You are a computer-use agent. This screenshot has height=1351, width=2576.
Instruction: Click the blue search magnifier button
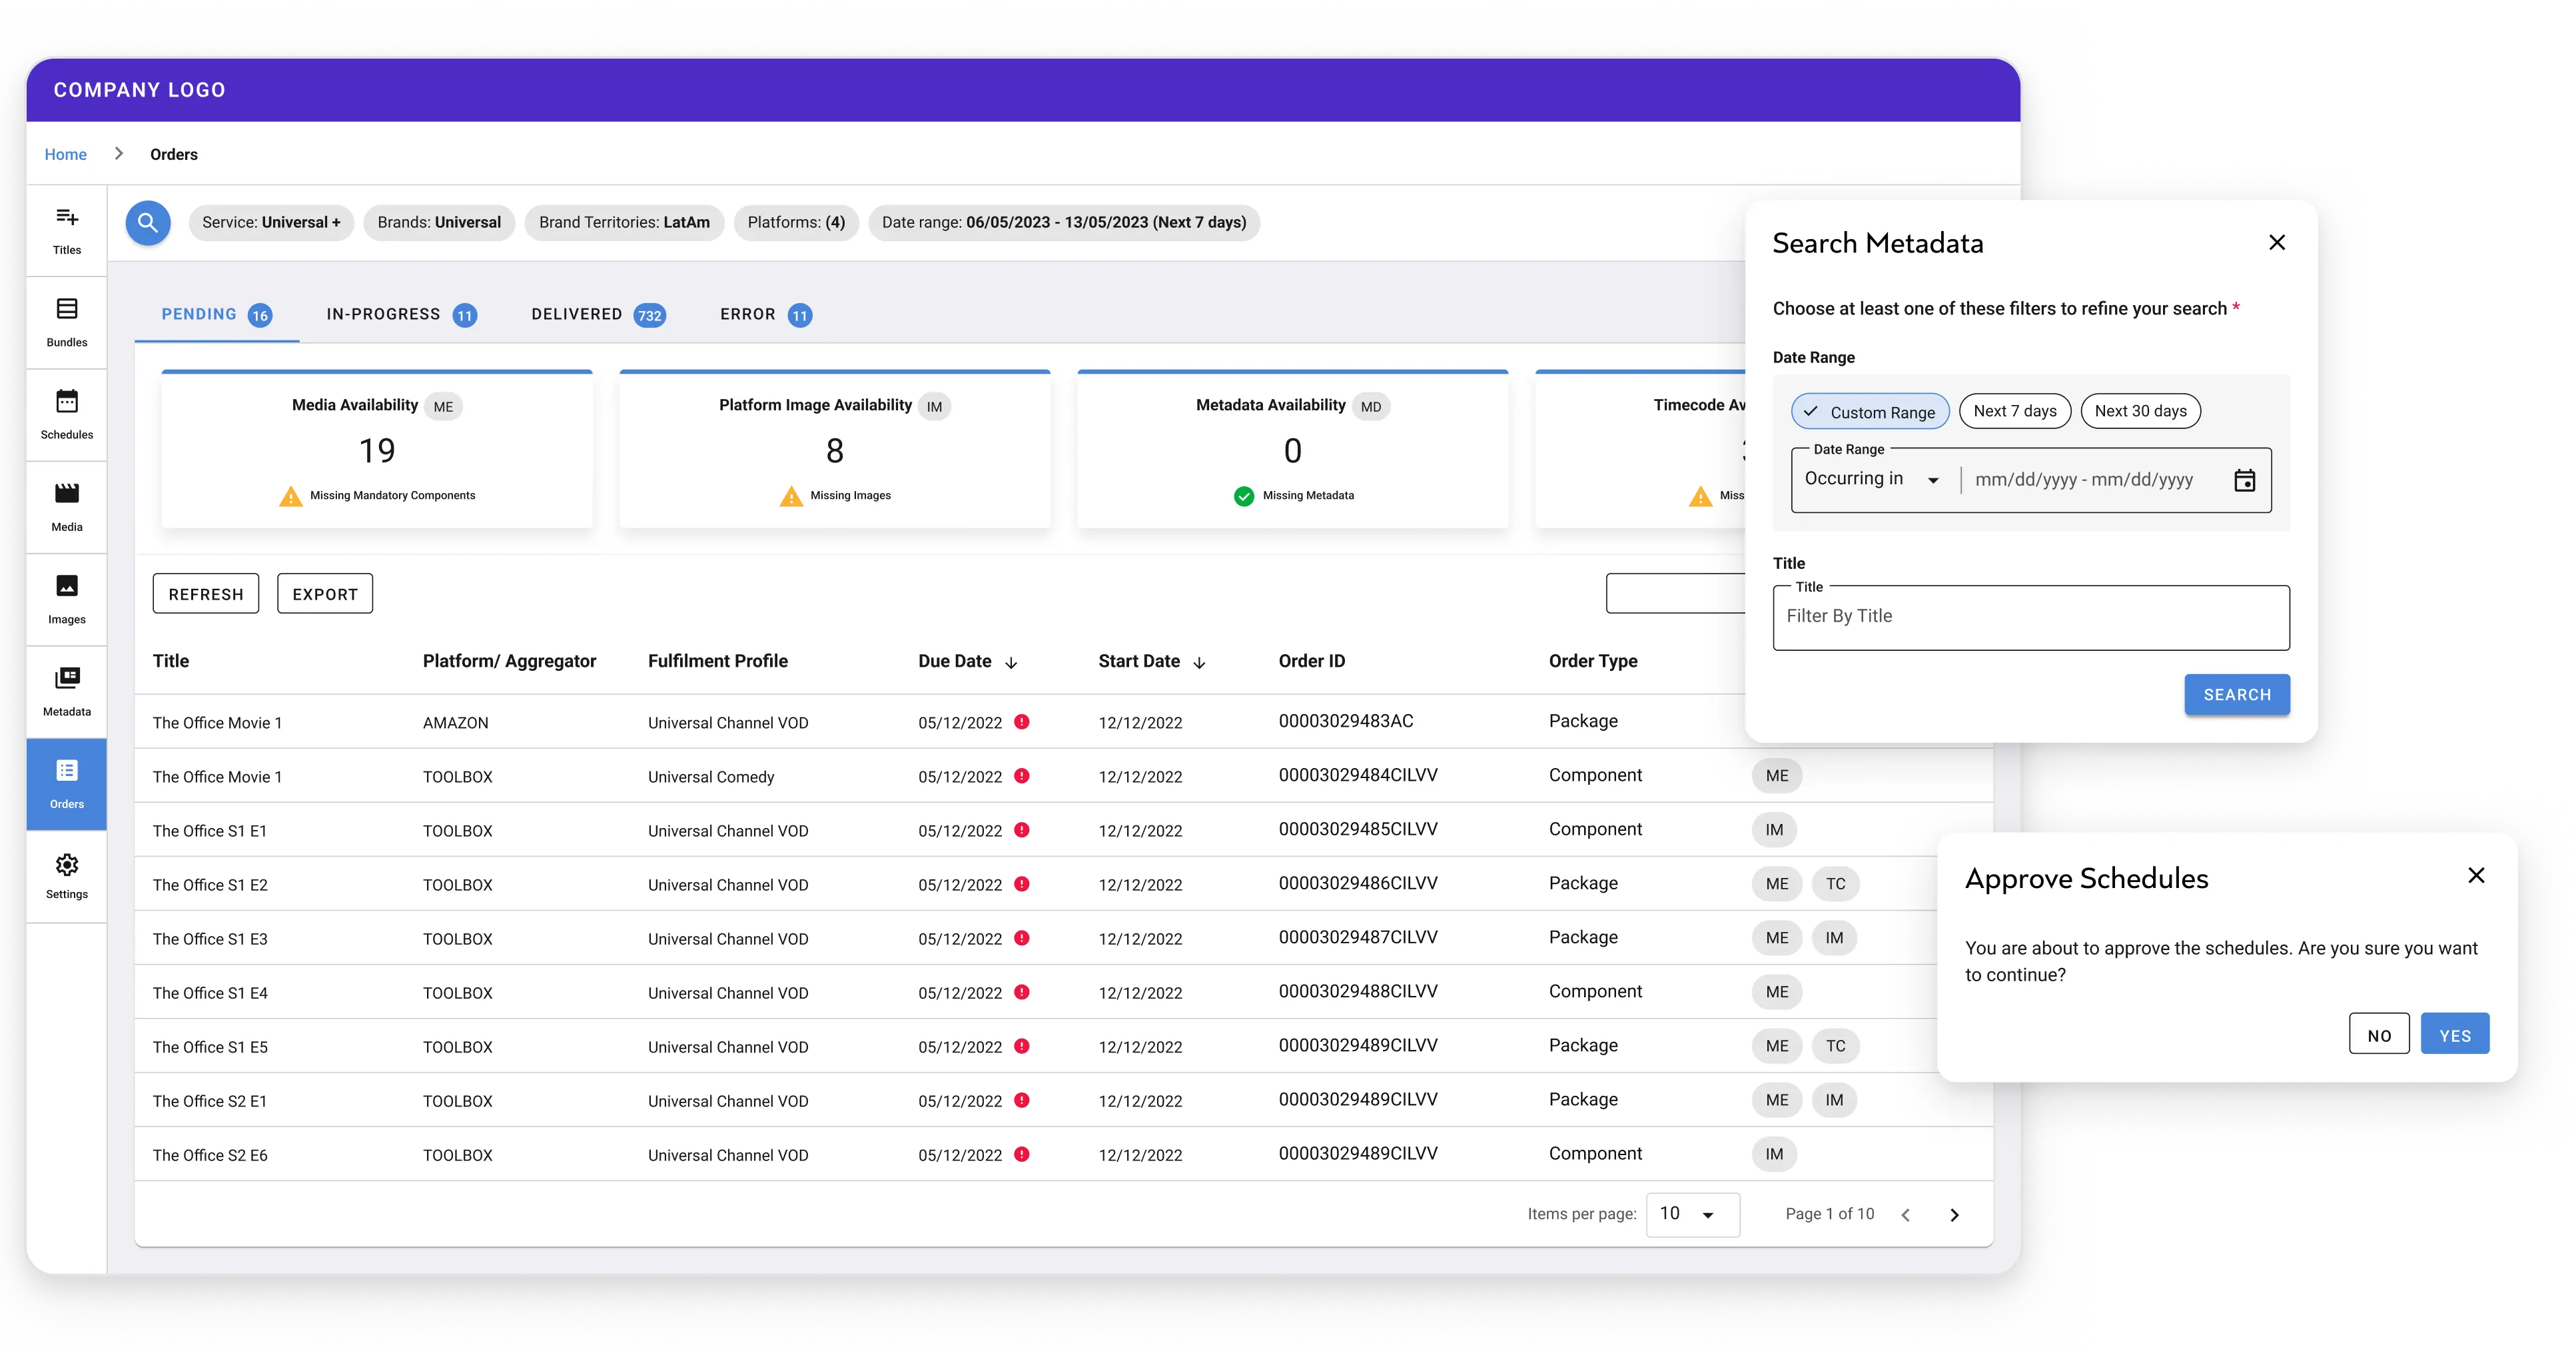[148, 222]
